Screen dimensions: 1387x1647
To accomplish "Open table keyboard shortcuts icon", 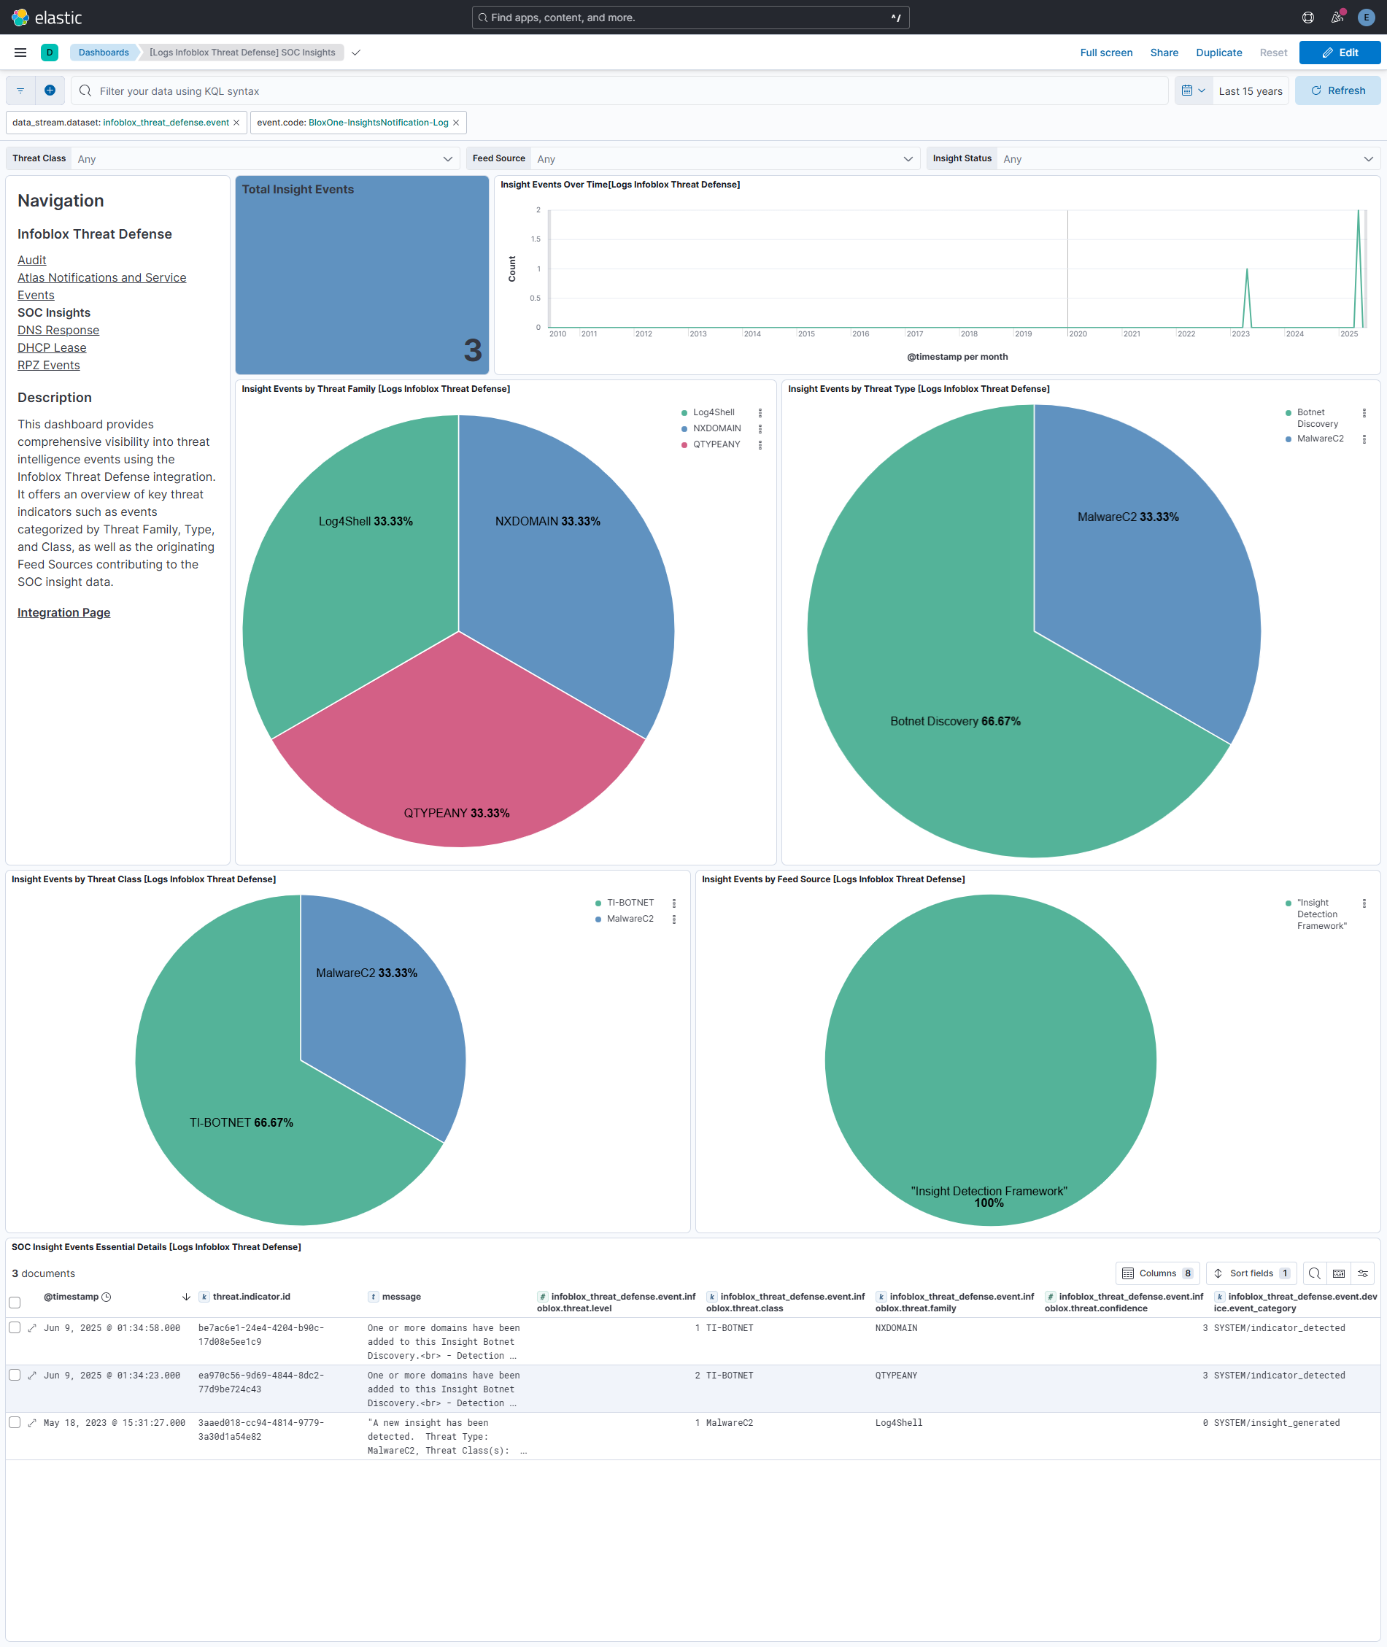I will pyautogui.click(x=1338, y=1273).
